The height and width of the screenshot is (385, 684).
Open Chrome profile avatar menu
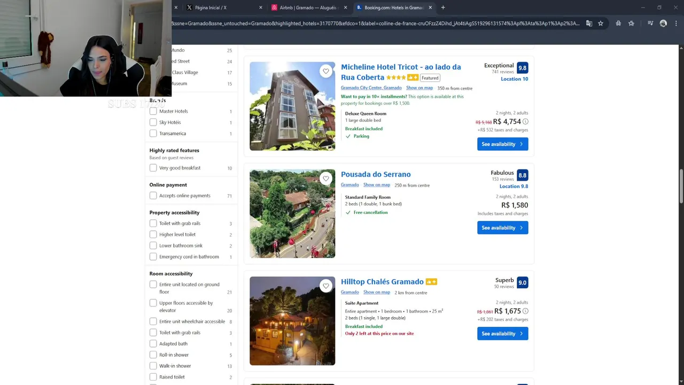663,24
